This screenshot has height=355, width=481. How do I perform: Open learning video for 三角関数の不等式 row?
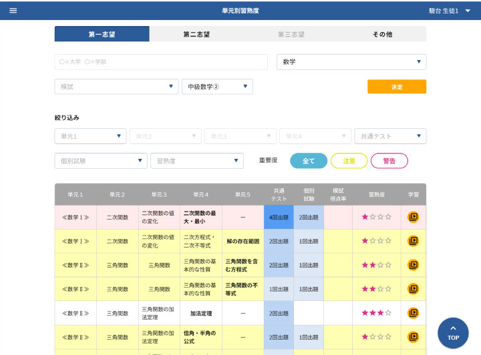[x=414, y=289]
